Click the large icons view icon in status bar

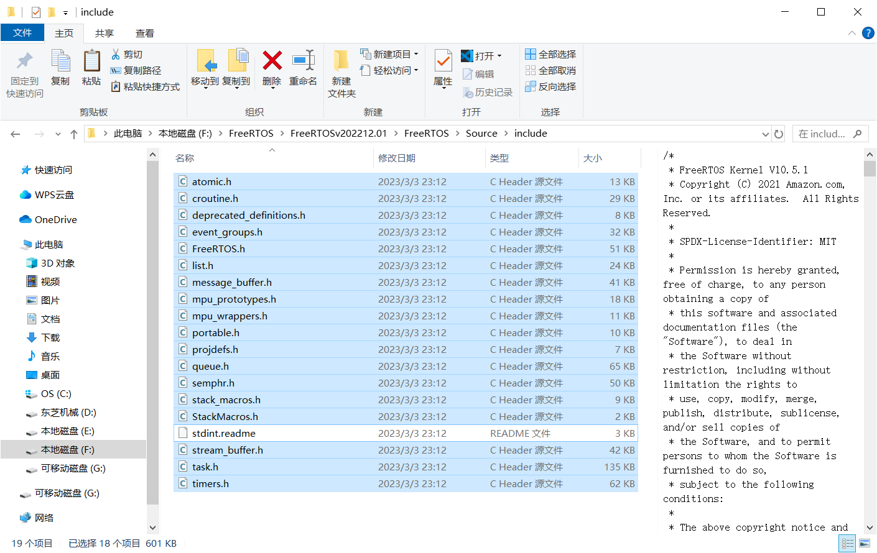(865, 544)
